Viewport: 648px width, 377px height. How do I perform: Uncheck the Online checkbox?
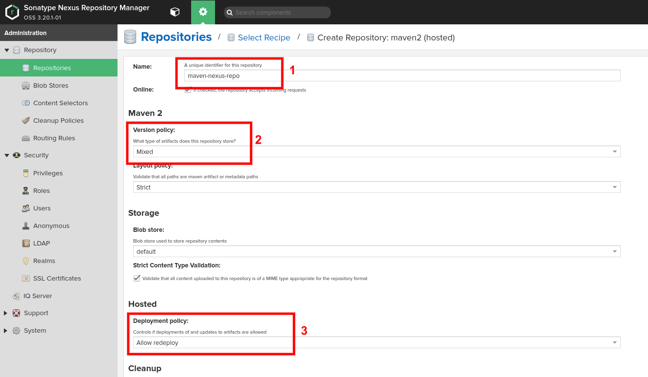(x=188, y=90)
